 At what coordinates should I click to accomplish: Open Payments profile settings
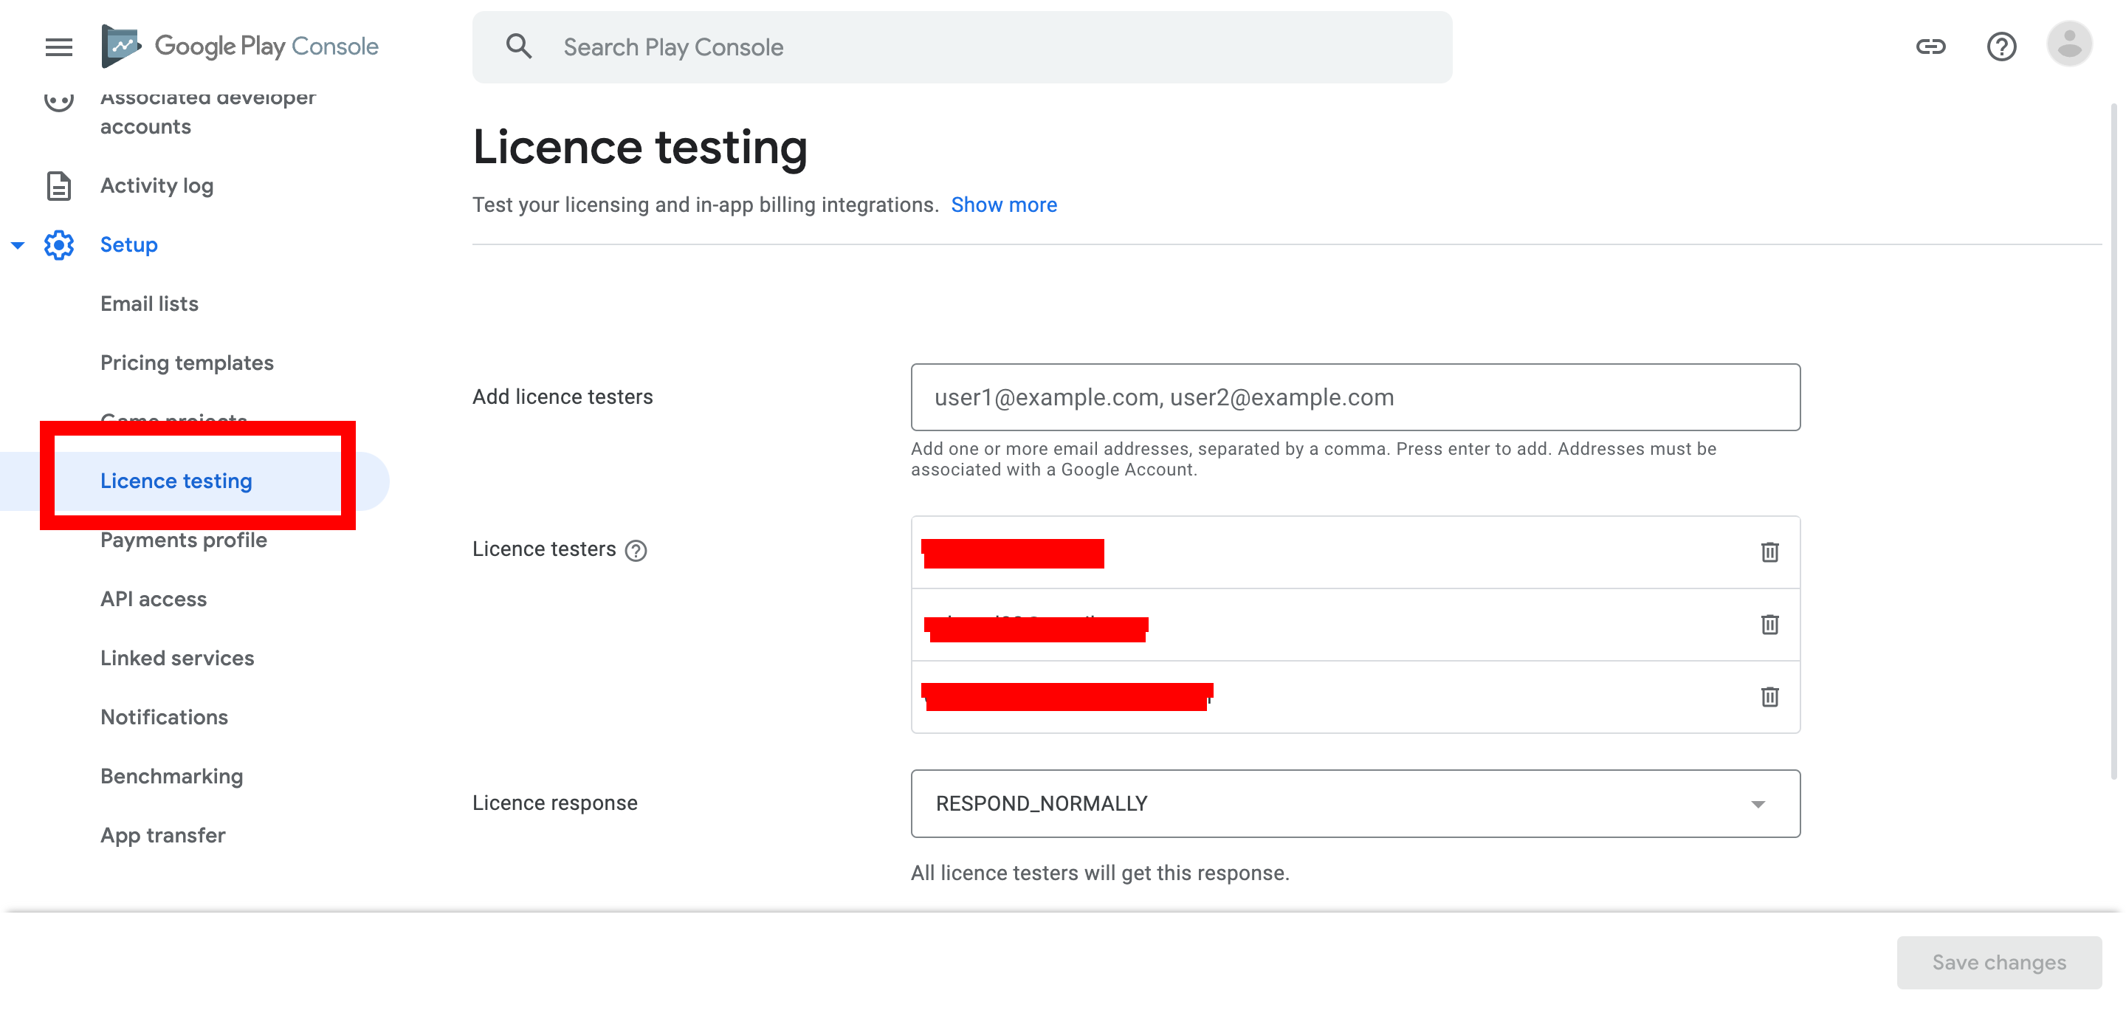coord(183,540)
